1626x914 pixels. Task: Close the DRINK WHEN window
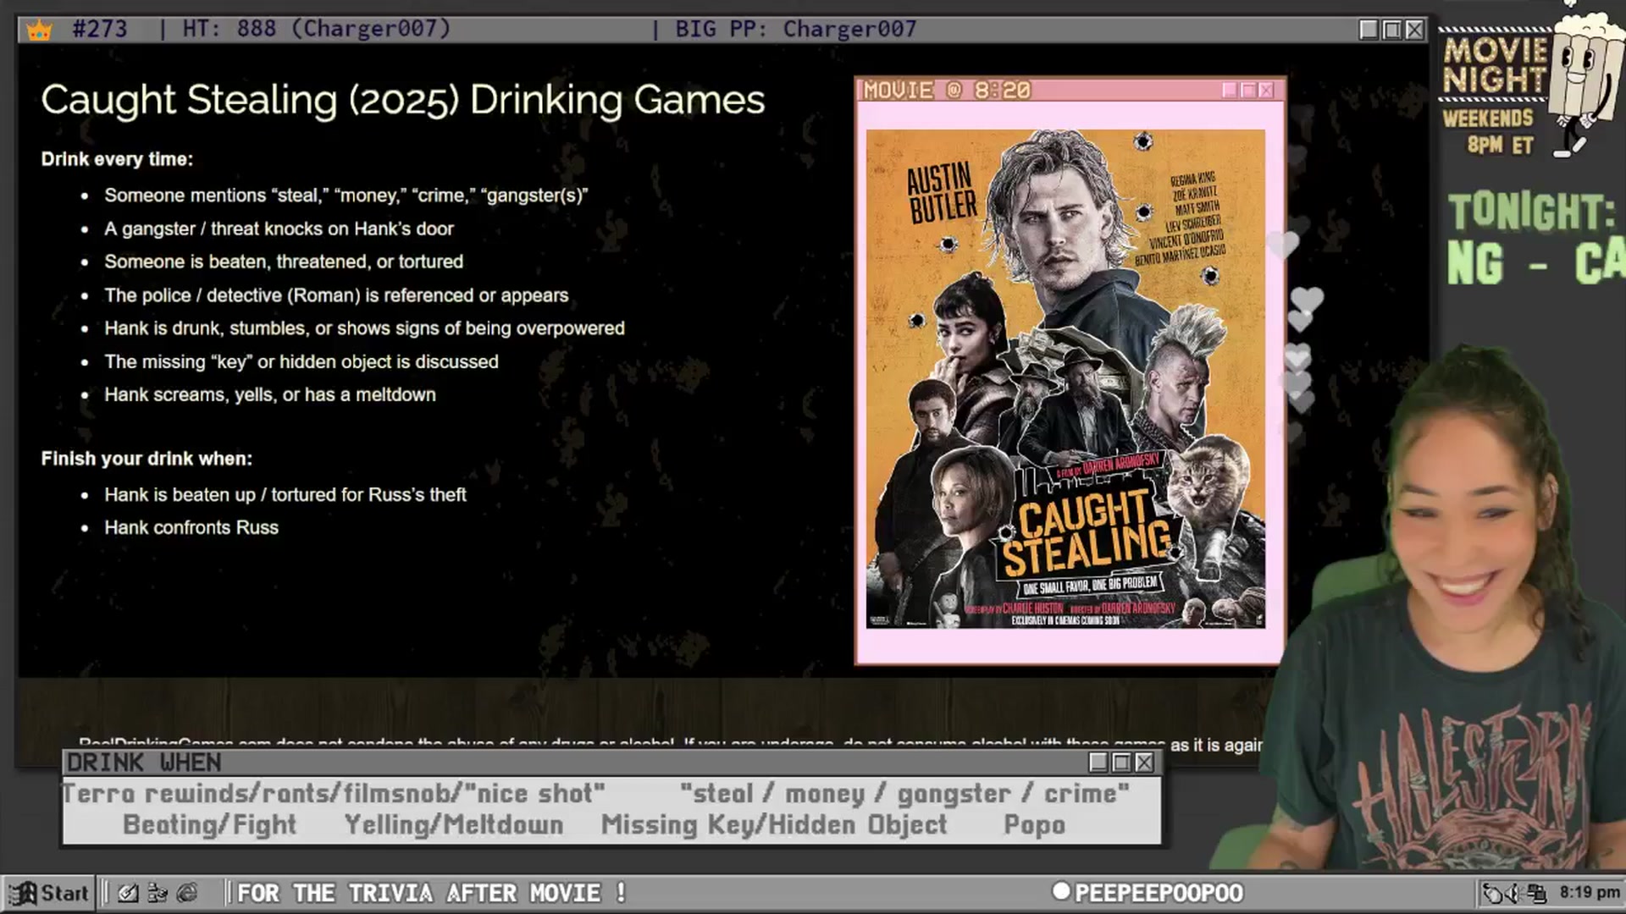[x=1144, y=763]
